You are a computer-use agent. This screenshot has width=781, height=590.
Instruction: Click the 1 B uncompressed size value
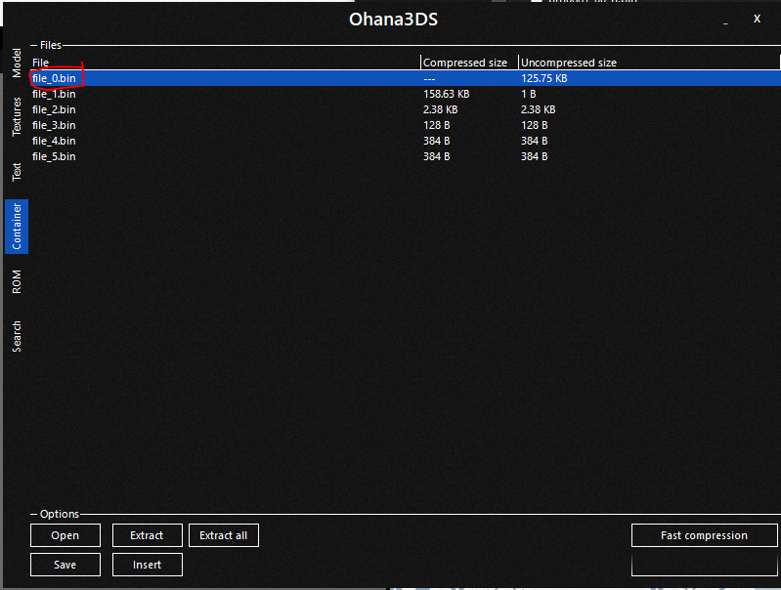529,94
